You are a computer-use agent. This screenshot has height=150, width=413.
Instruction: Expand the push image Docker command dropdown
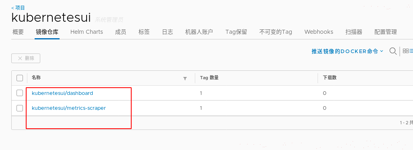[347, 51]
